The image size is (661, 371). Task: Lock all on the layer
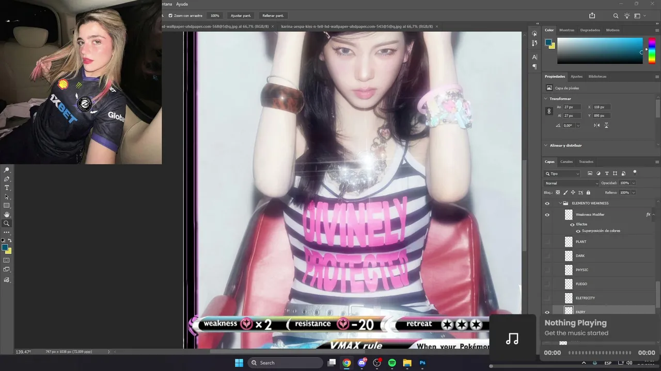(588, 193)
